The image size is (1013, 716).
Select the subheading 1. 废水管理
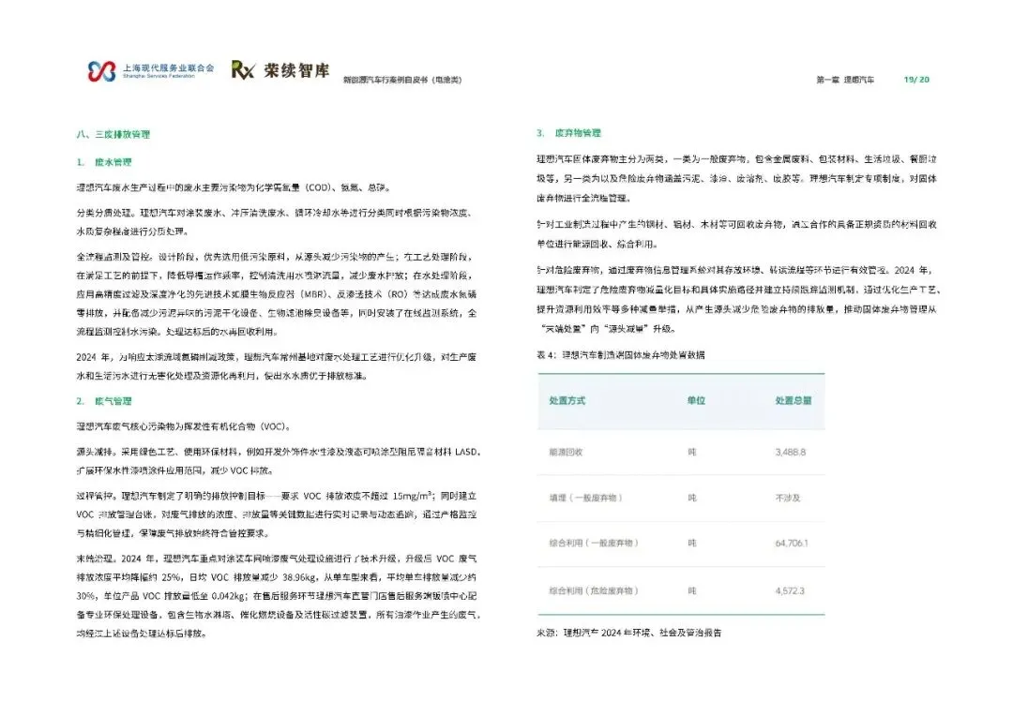pyautogui.click(x=103, y=162)
